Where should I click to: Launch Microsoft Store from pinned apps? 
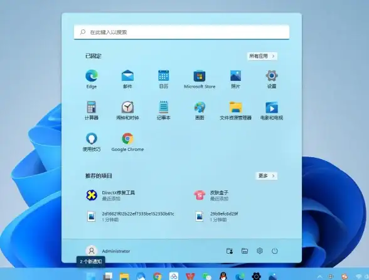click(200, 79)
